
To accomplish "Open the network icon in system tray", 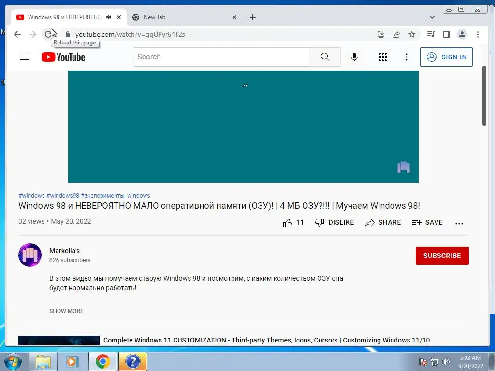I will [x=435, y=362].
